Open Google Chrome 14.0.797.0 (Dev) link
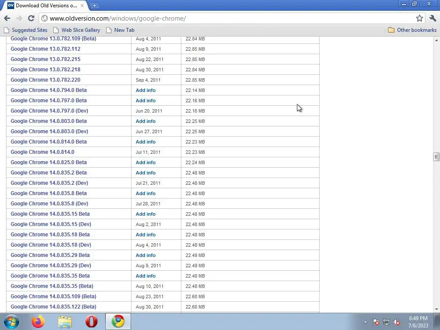Screen dimensions: 440x330 pyautogui.click(x=49, y=111)
